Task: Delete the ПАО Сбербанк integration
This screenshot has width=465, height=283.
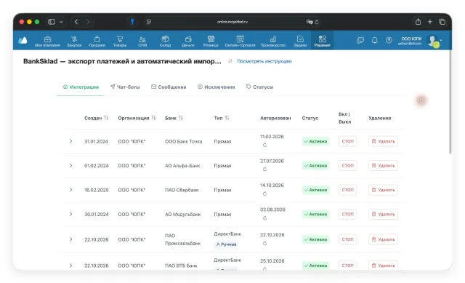Action: pos(383,190)
